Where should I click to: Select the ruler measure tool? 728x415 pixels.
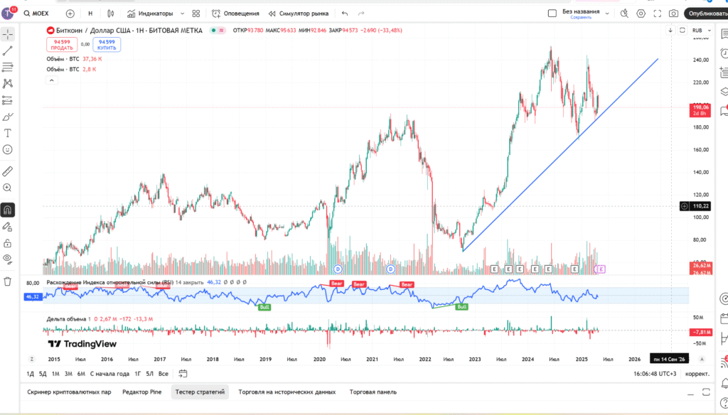pos(7,171)
